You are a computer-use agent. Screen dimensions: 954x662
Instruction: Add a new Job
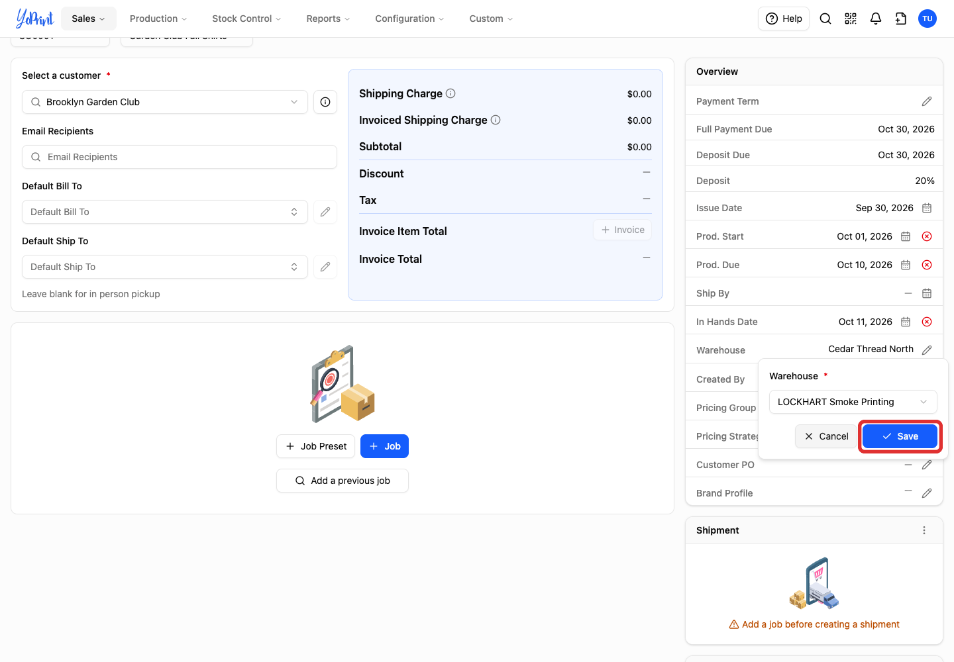[385, 446]
